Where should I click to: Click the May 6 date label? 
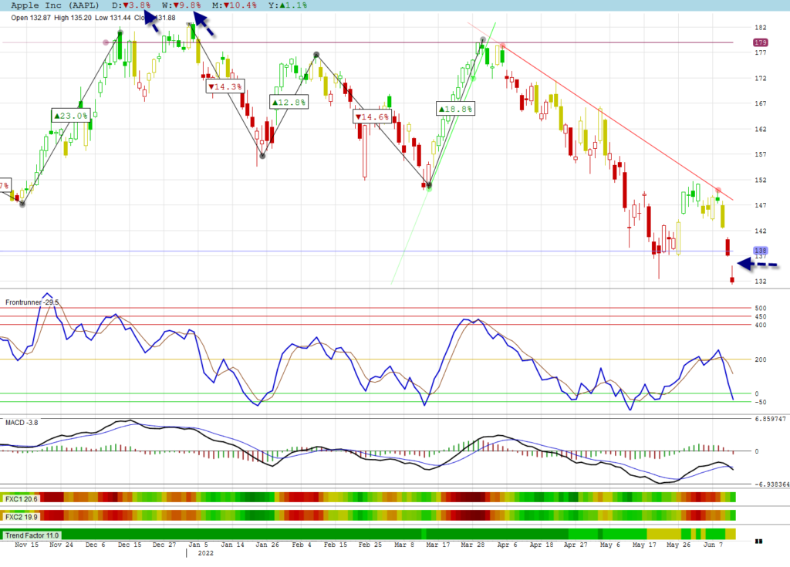coord(609,545)
